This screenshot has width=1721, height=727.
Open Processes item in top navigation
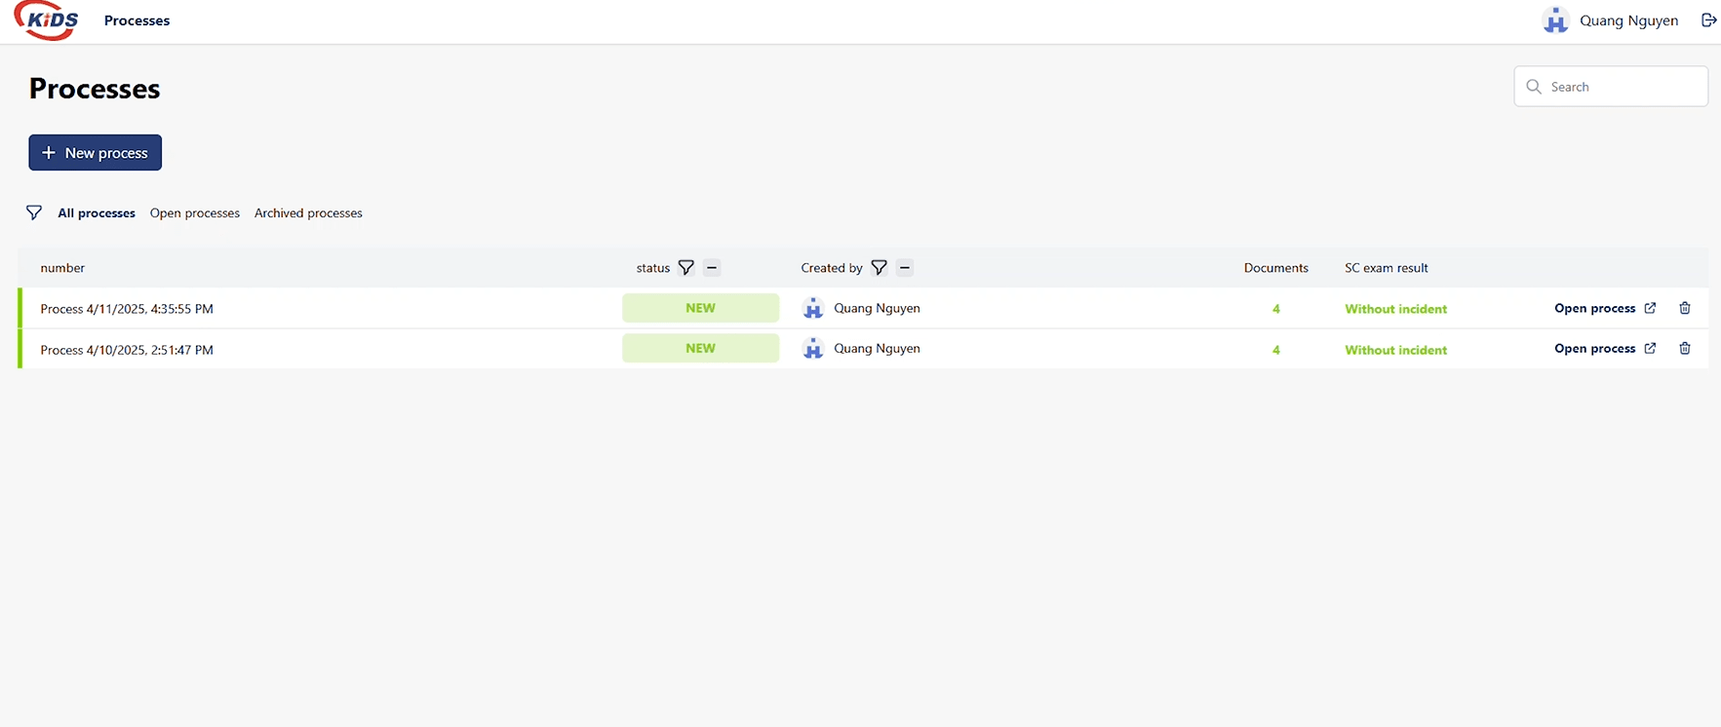click(x=137, y=20)
